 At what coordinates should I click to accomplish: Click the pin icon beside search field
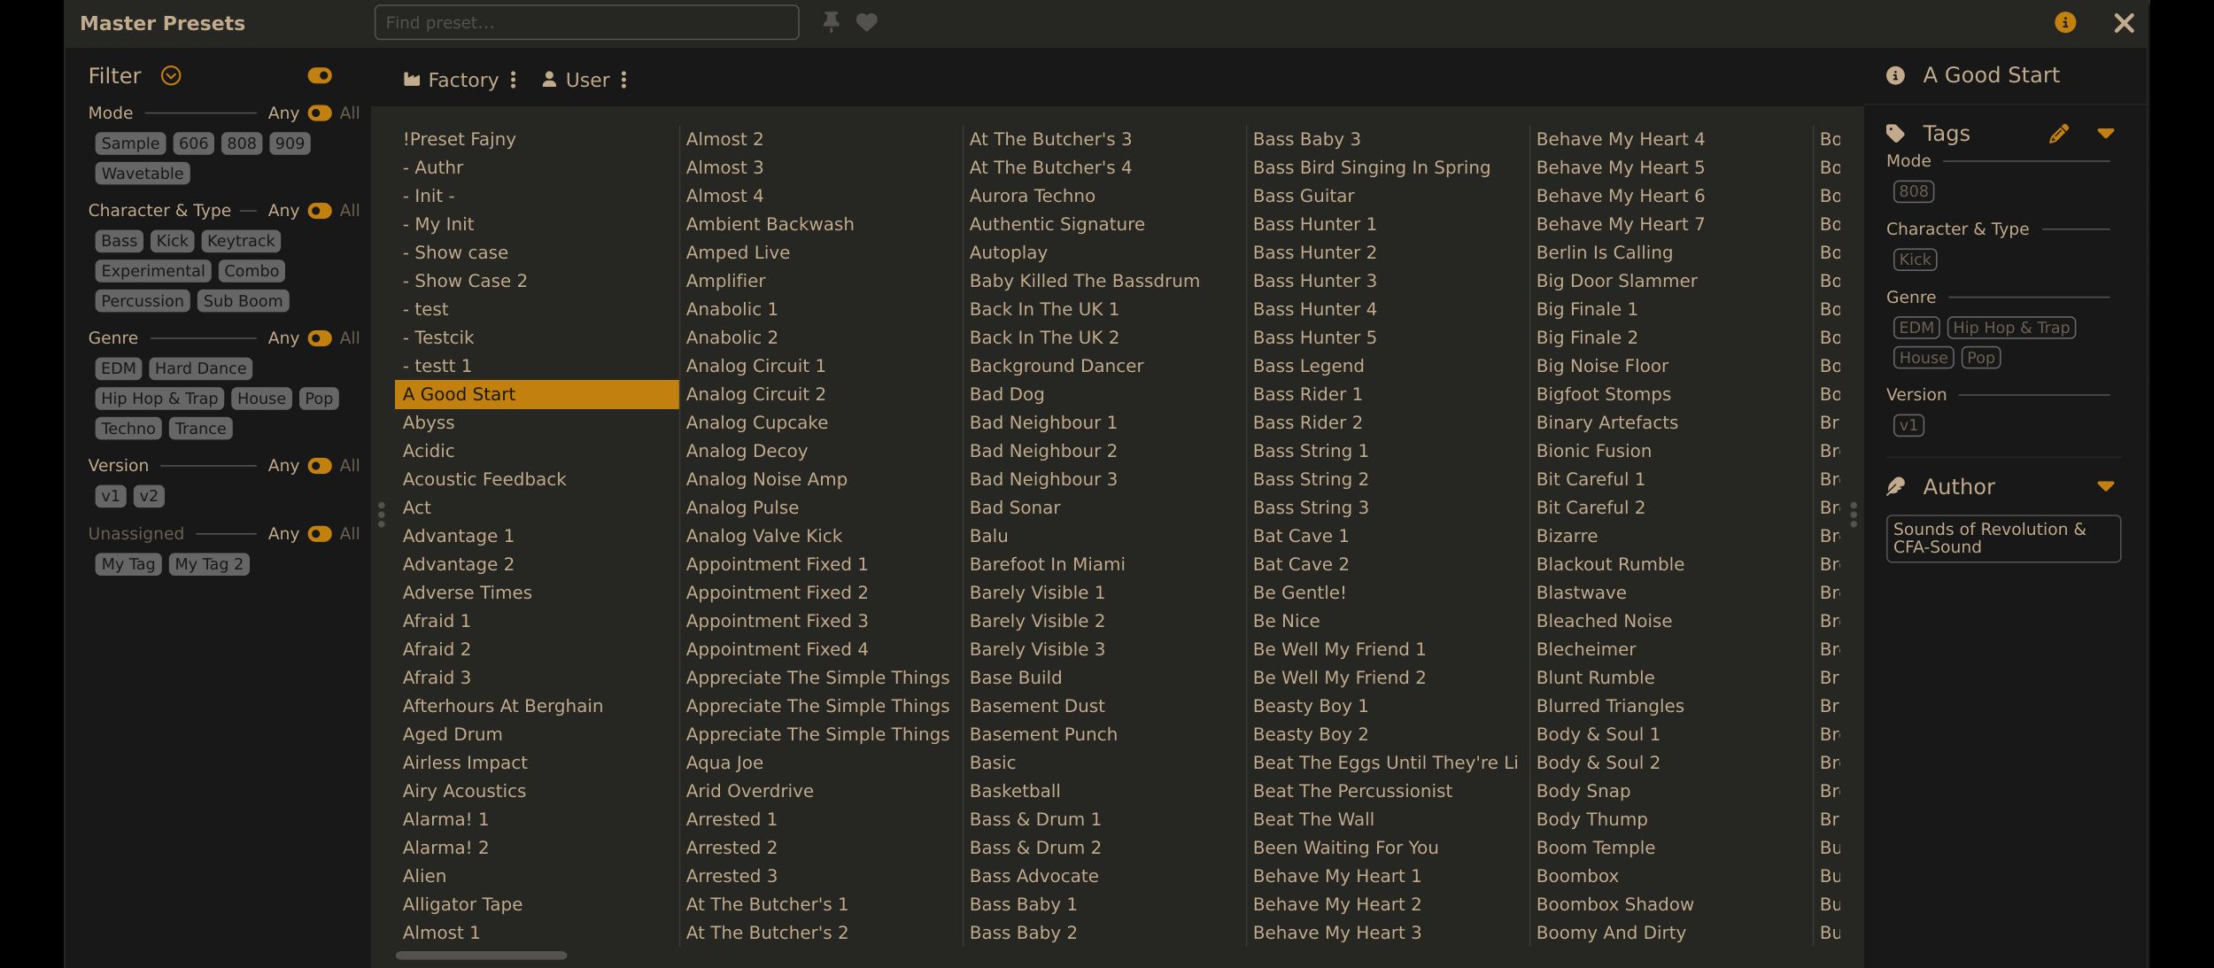tap(831, 22)
